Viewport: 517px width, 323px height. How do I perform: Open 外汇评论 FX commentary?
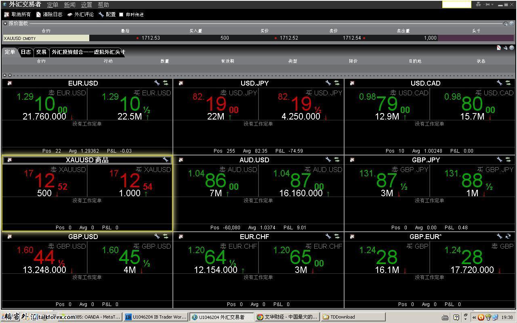(80, 15)
